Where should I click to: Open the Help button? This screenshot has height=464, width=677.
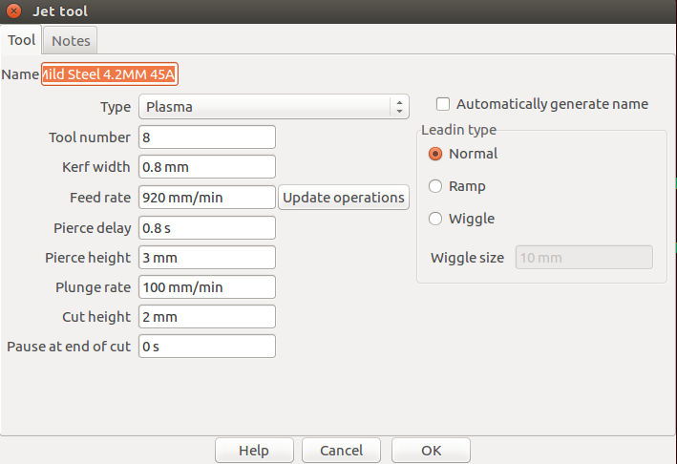pyautogui.click(x=254, y=451)
